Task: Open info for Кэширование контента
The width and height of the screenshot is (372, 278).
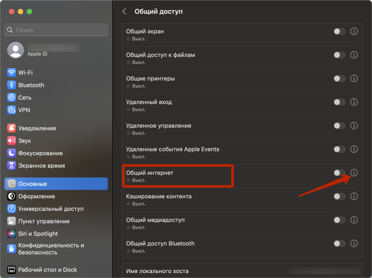Action: (x=354, y=196)
